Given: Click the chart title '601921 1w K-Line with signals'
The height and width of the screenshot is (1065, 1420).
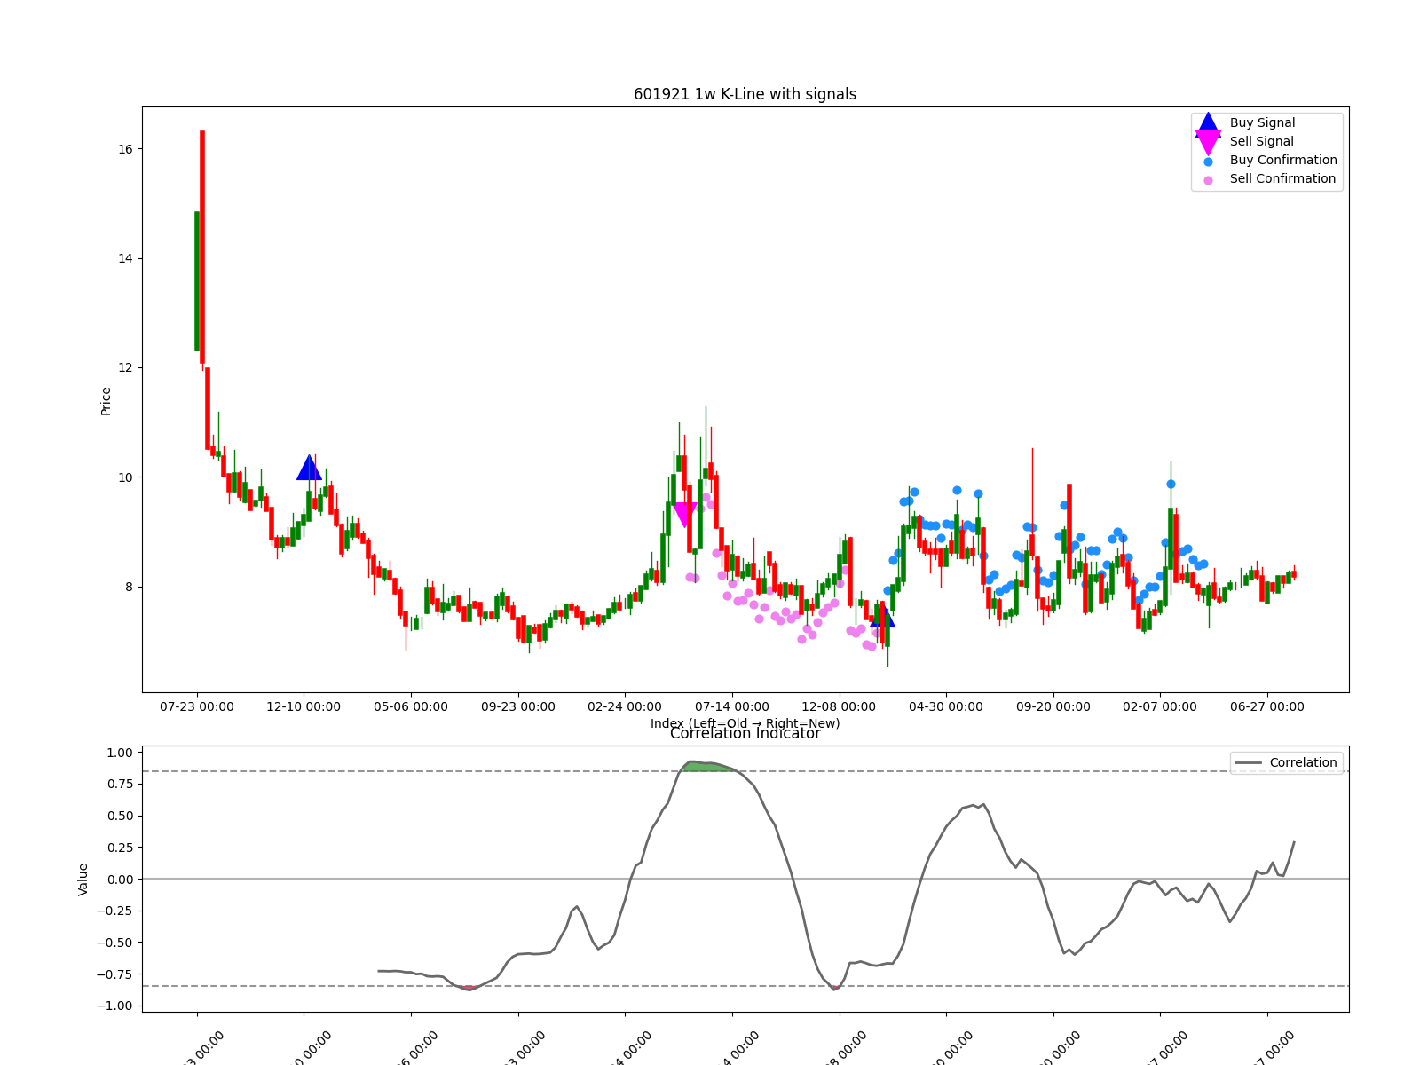Looking at the screenshot, I should coord(745,94).
